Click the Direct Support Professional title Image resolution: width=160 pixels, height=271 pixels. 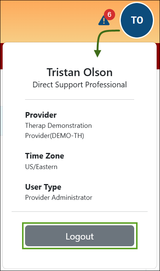pyautogui.click(x=80, y=85)
